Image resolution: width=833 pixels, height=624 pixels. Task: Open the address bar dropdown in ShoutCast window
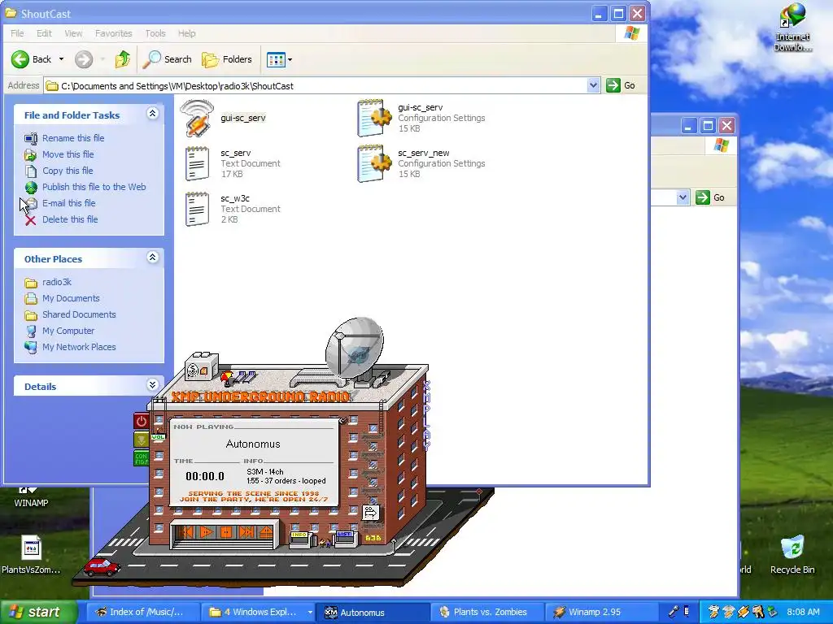point(593,85)
